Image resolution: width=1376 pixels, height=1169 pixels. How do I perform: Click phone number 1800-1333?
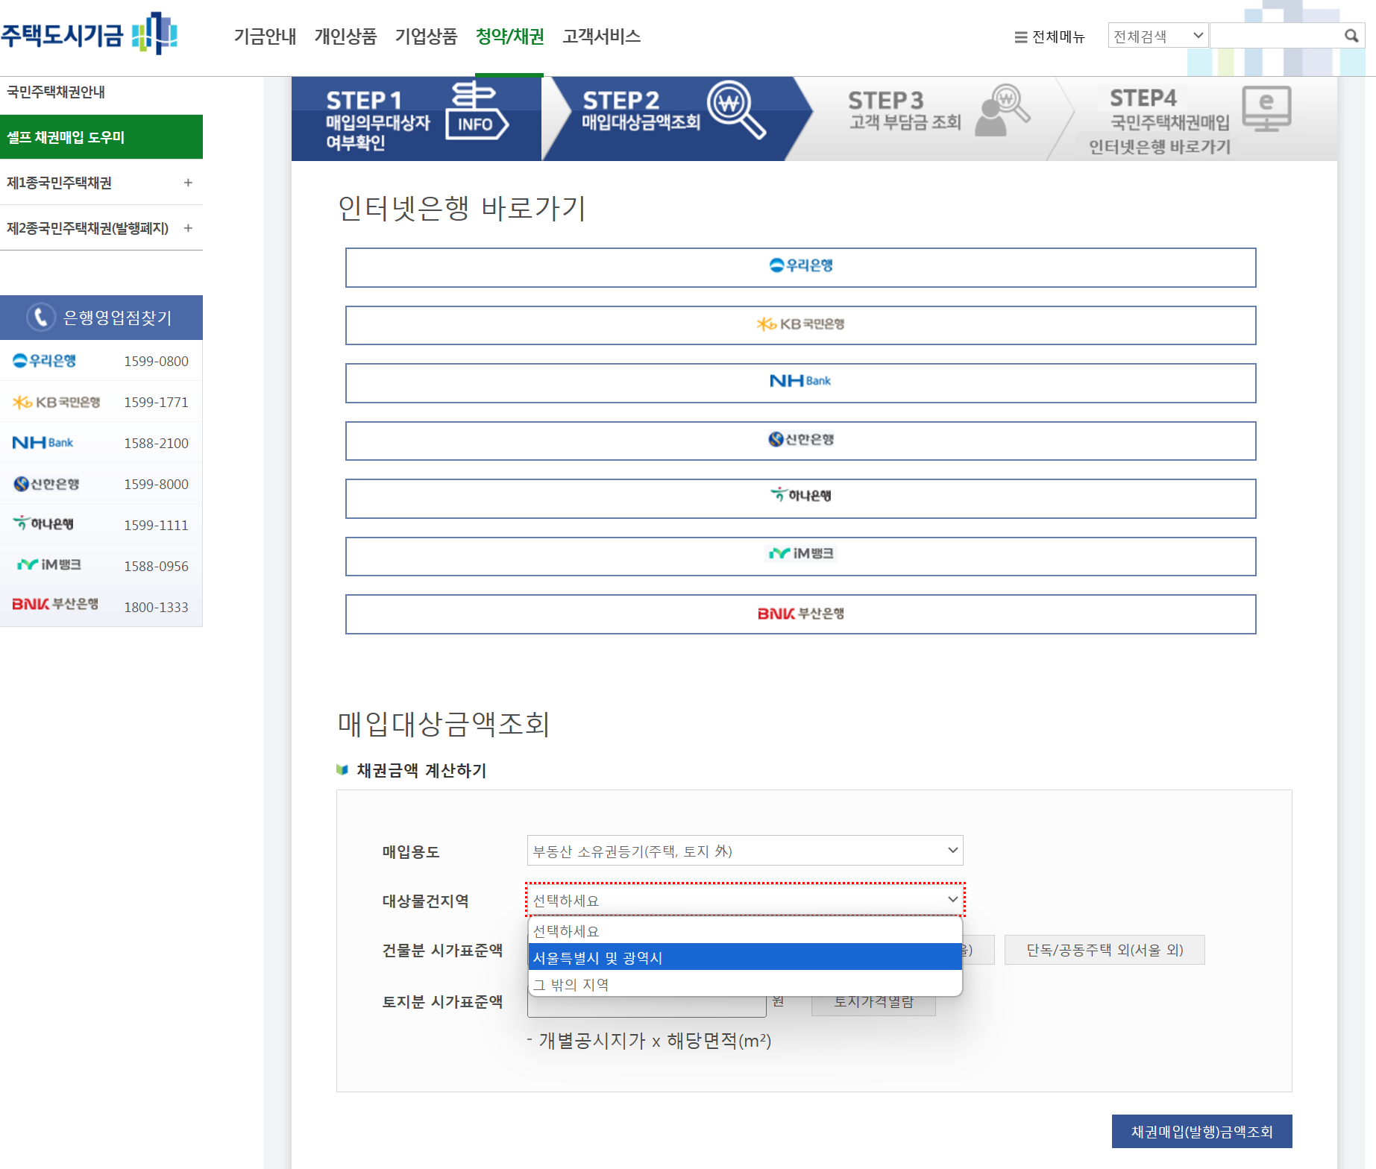(156, 608)
